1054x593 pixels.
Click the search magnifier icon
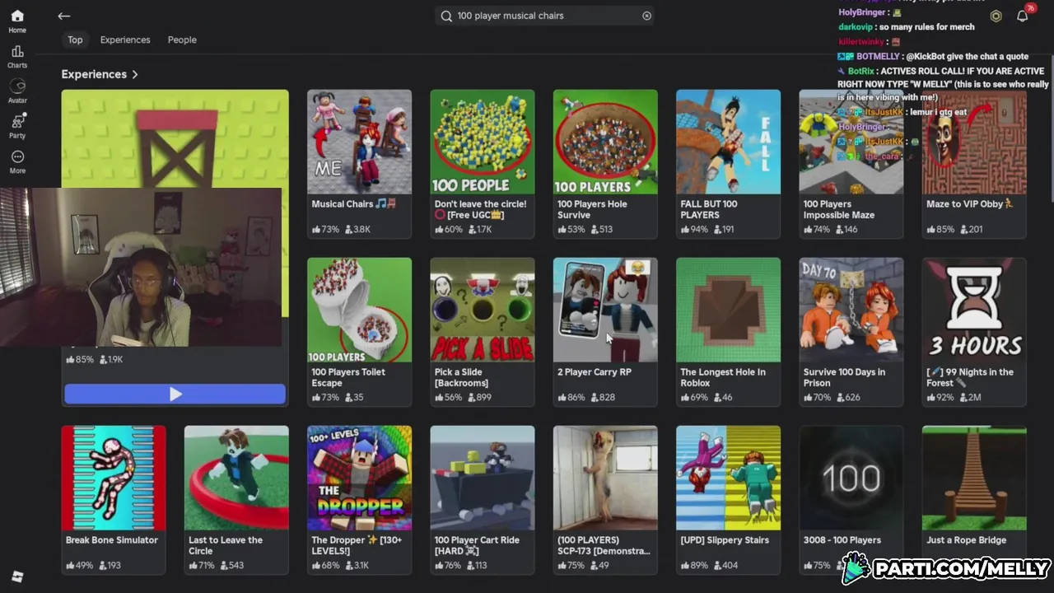446,16
